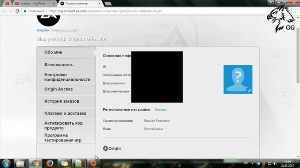Click the Дата регистрации label
Image resolution: width=300 pixels, height=168 pixels.
(116, 91)
